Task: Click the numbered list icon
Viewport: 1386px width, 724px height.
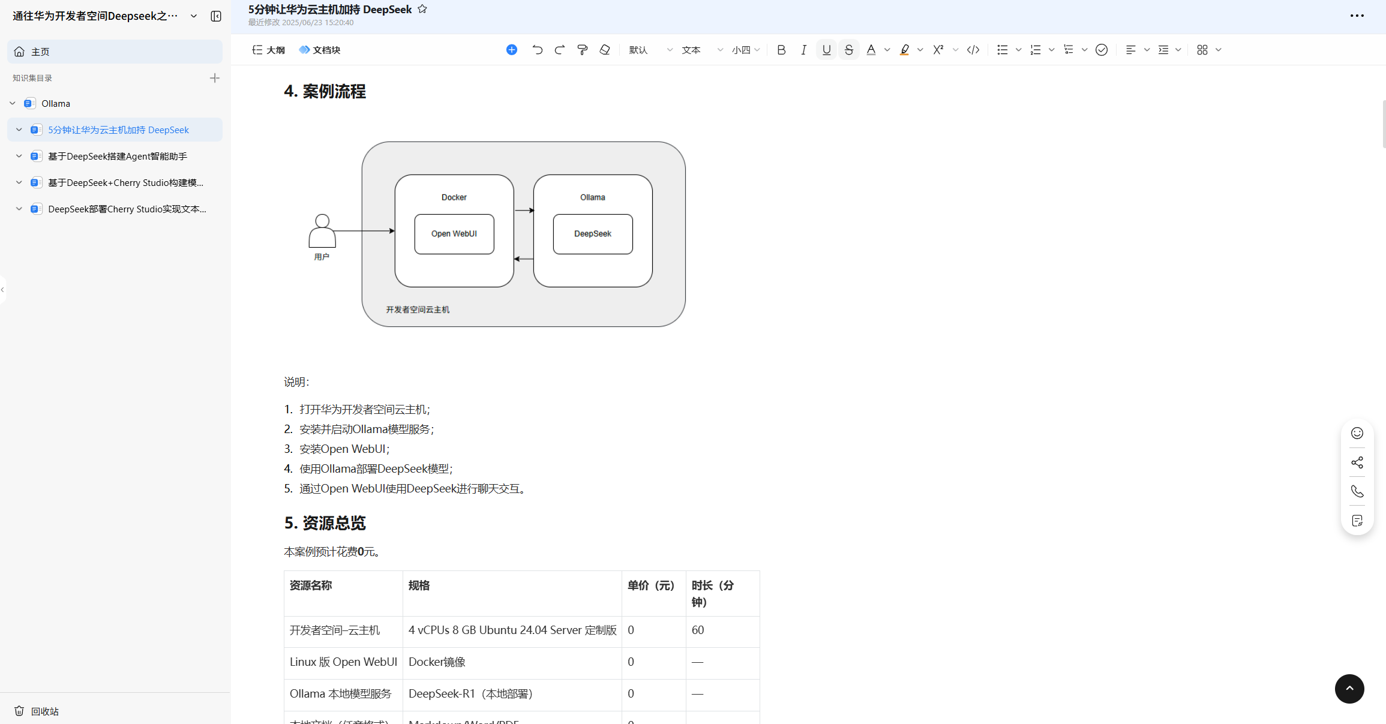Action: tap(1035, 50)
